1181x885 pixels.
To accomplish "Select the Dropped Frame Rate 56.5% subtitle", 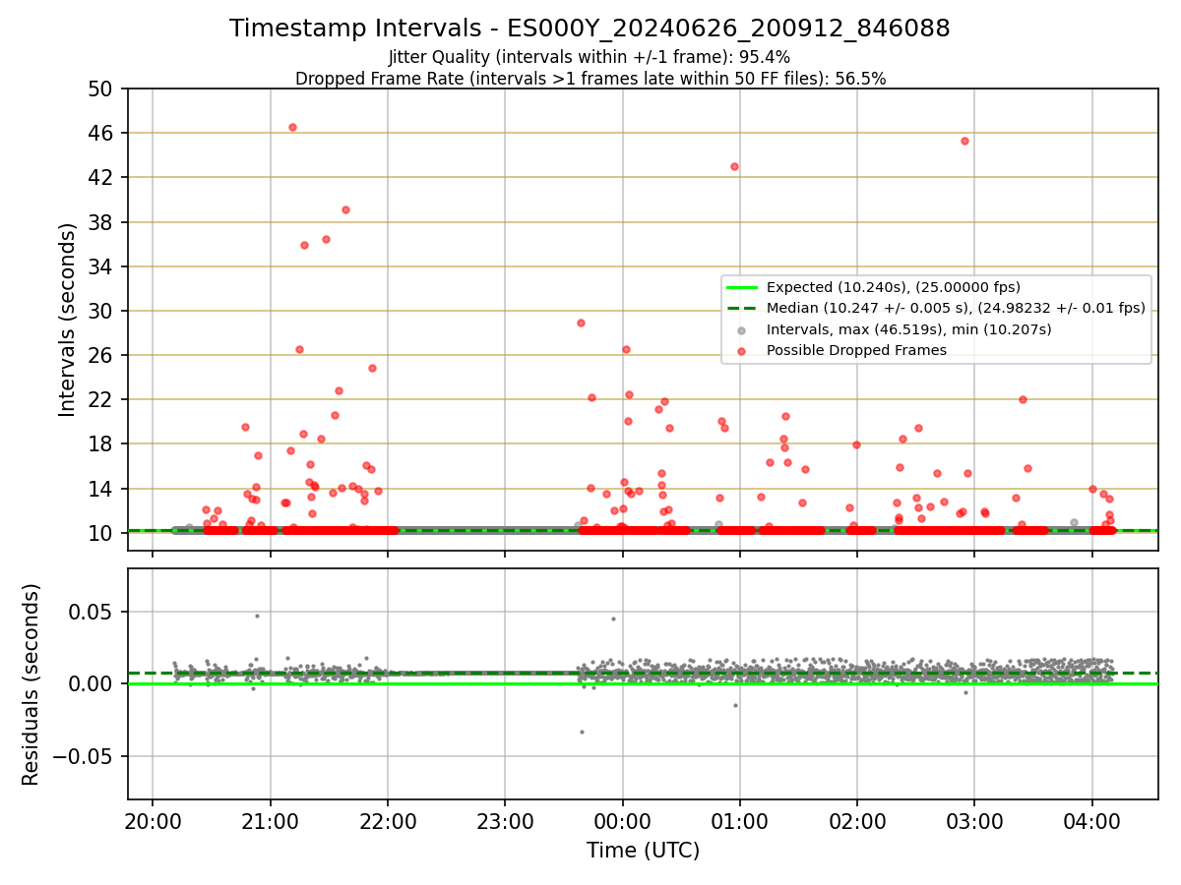I will [x=590, y=79].
